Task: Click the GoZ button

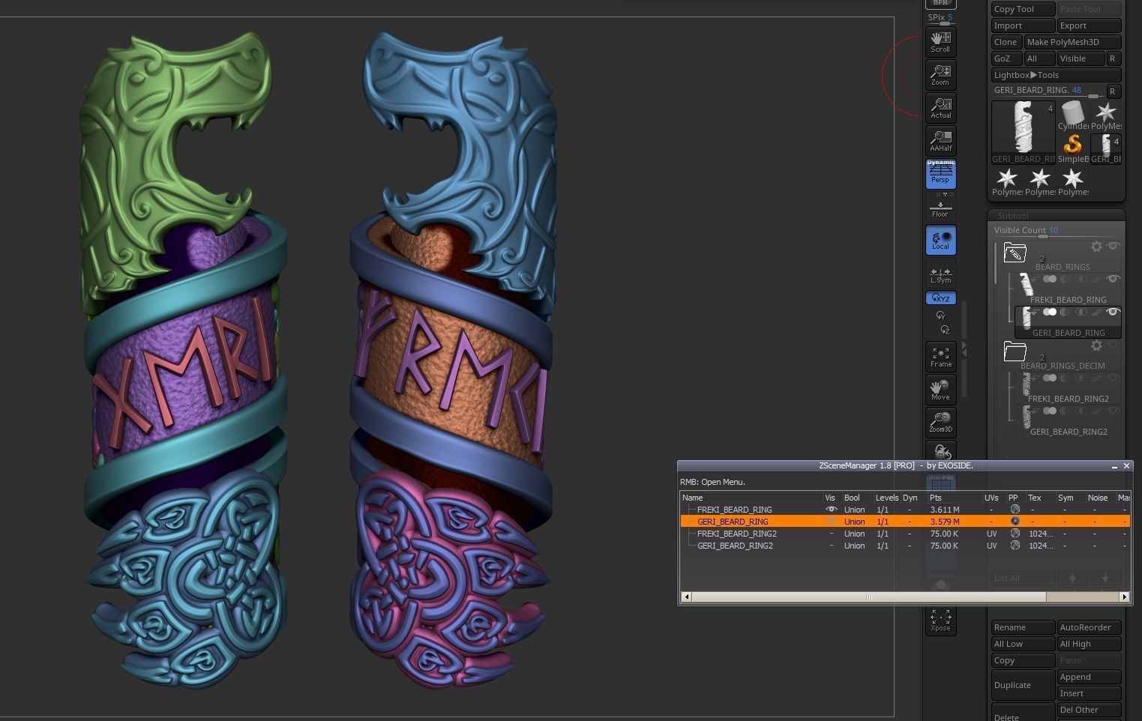Action: [x=1006, y=58]
